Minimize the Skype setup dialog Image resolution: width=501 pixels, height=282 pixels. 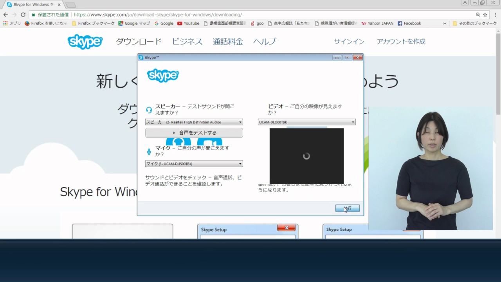coord(337,58)
